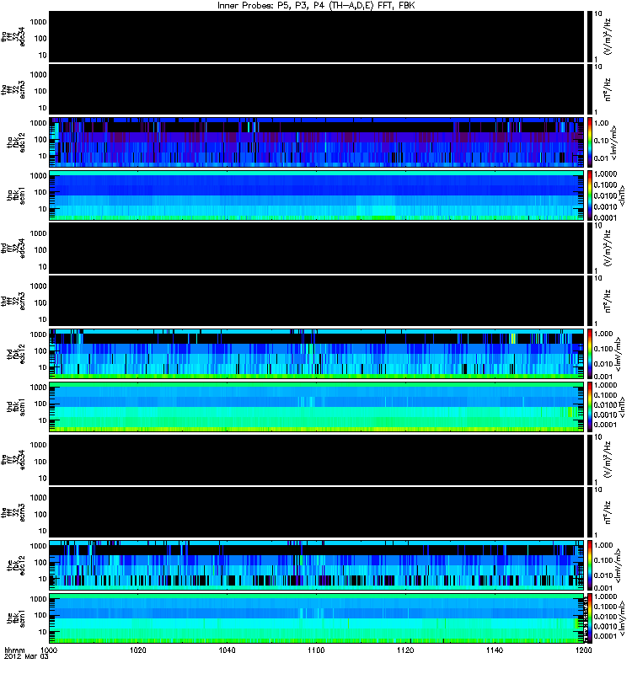Click the 0.0001 colorbar value beside tha scm1
Image resolution: width=632 pixels, height=674 pixels.
(605, 217)
